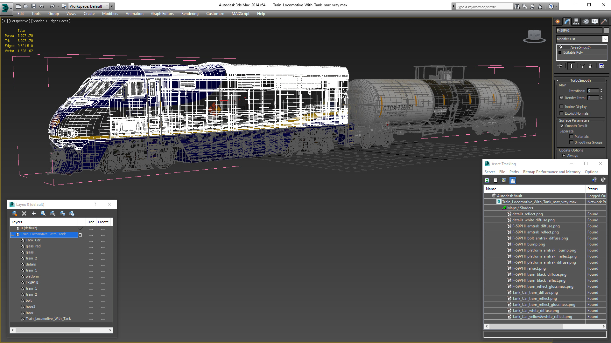Click the Perspective viewport label
This screenshot has width=611, height=343.
(19, 21)
